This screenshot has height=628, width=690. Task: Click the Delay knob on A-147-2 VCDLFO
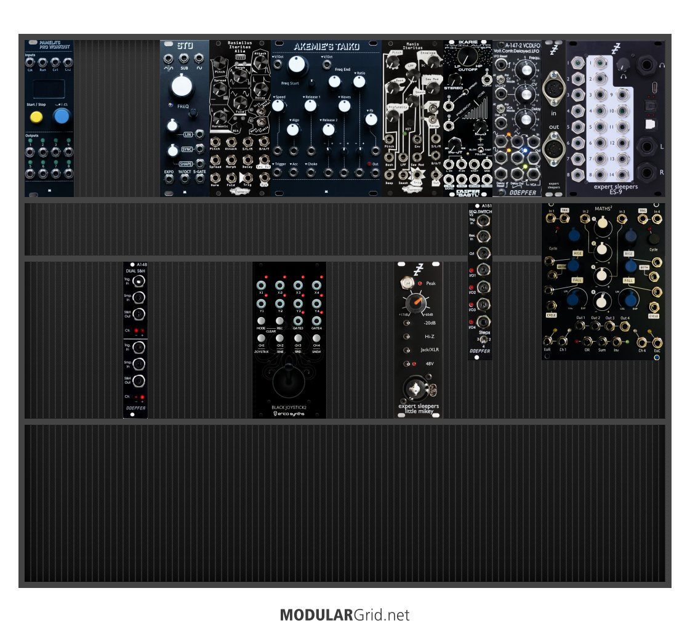pos(525,118)
